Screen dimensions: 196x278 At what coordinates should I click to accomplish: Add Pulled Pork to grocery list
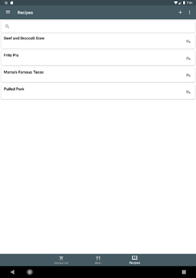(188, 92)
